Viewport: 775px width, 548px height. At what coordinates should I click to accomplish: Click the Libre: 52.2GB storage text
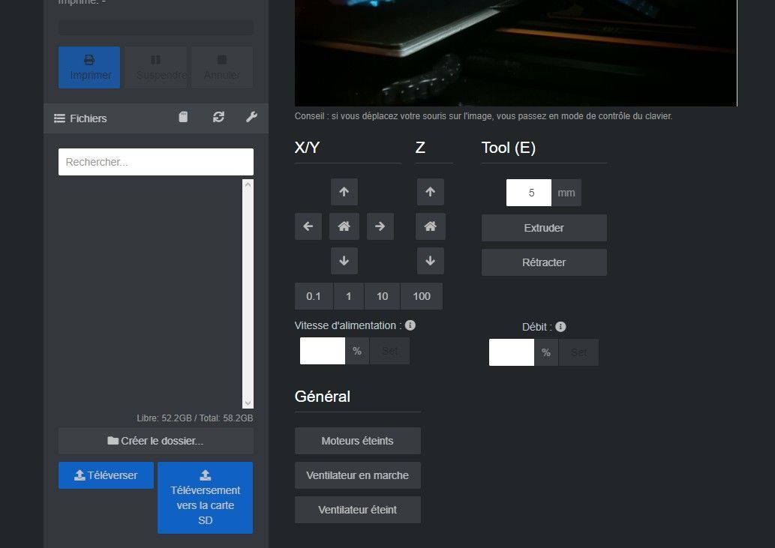pos(195,418)
